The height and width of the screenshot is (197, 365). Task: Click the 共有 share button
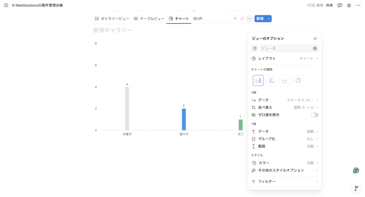point(329,5)
